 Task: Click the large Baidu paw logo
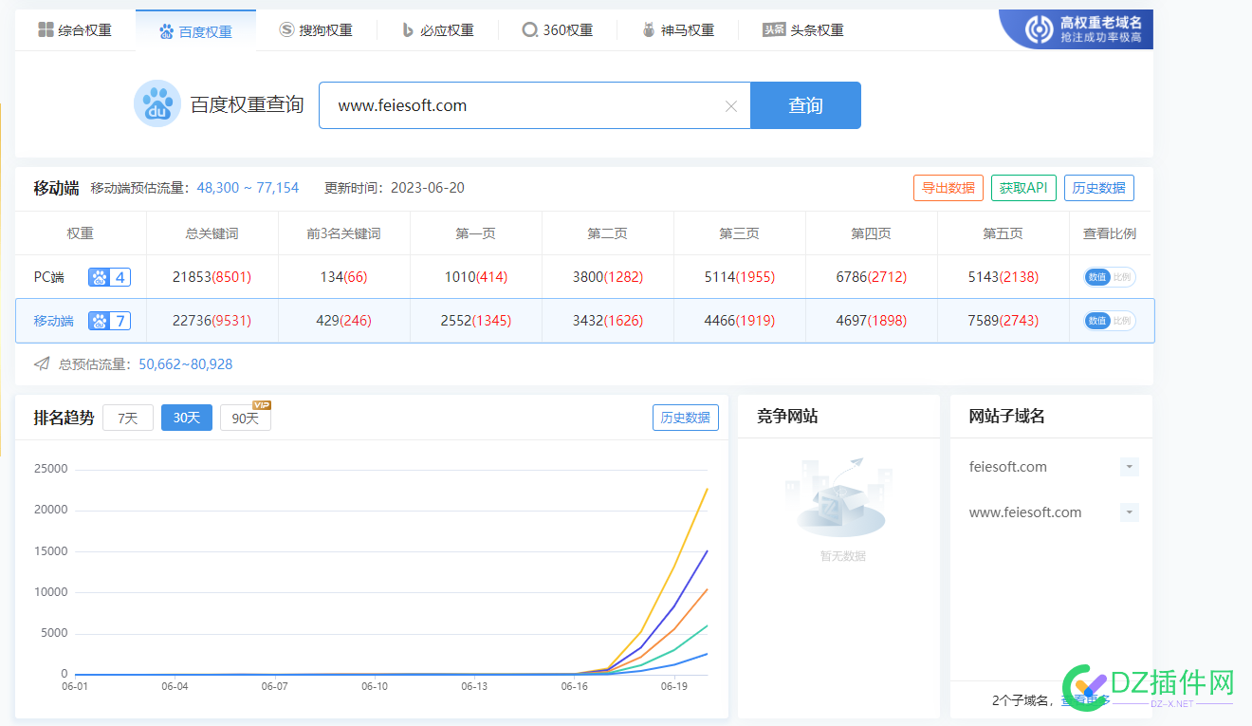pos(157,103)
